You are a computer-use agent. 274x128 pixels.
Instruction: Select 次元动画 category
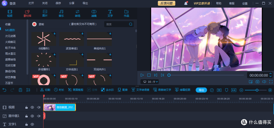pyautogui.click(x=10, y=36)
